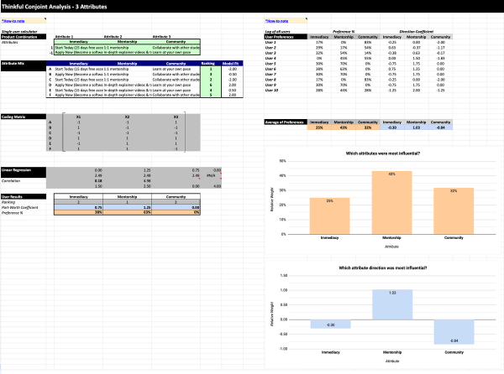Click the 'X2' header in Coding Matrix
Image resolution: width=504 pixels, height=374 pixels.
(128, 117)
